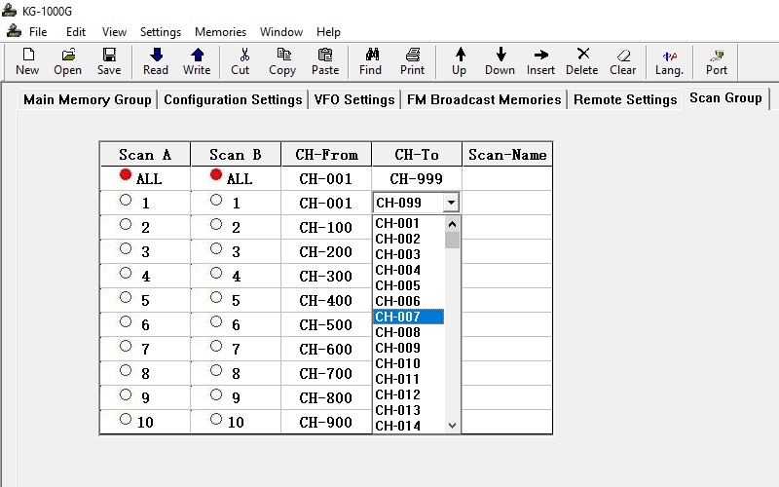
Task: Open the Window menu
Action: click(x=281, y=32)
